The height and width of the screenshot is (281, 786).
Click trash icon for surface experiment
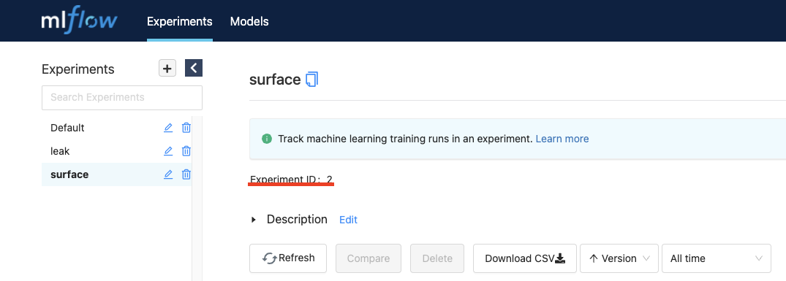[x=186, y=174]
